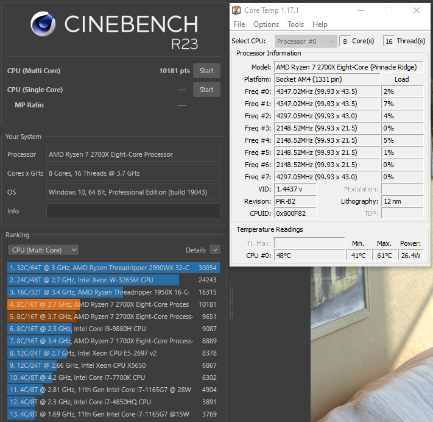The image size is (433, 422).
Task: Click the Freq #2 value 4297.05MHz
Action: tap(327, 116)
